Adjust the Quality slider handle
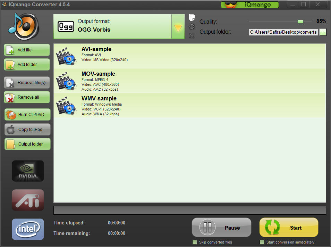The image size is (331, 247). (x=300, y=22)
